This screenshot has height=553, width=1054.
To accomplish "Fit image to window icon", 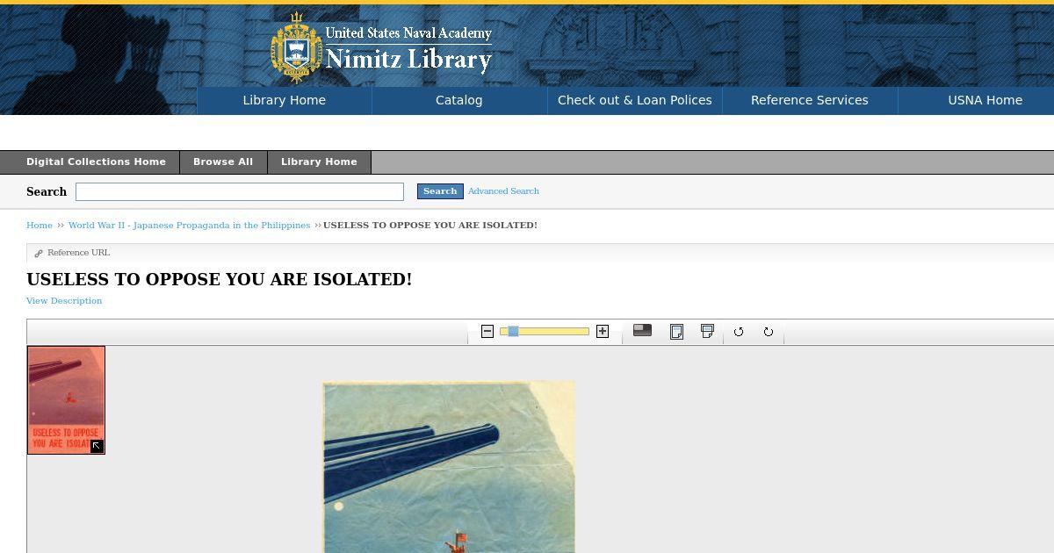I will [x=676, y=331].
